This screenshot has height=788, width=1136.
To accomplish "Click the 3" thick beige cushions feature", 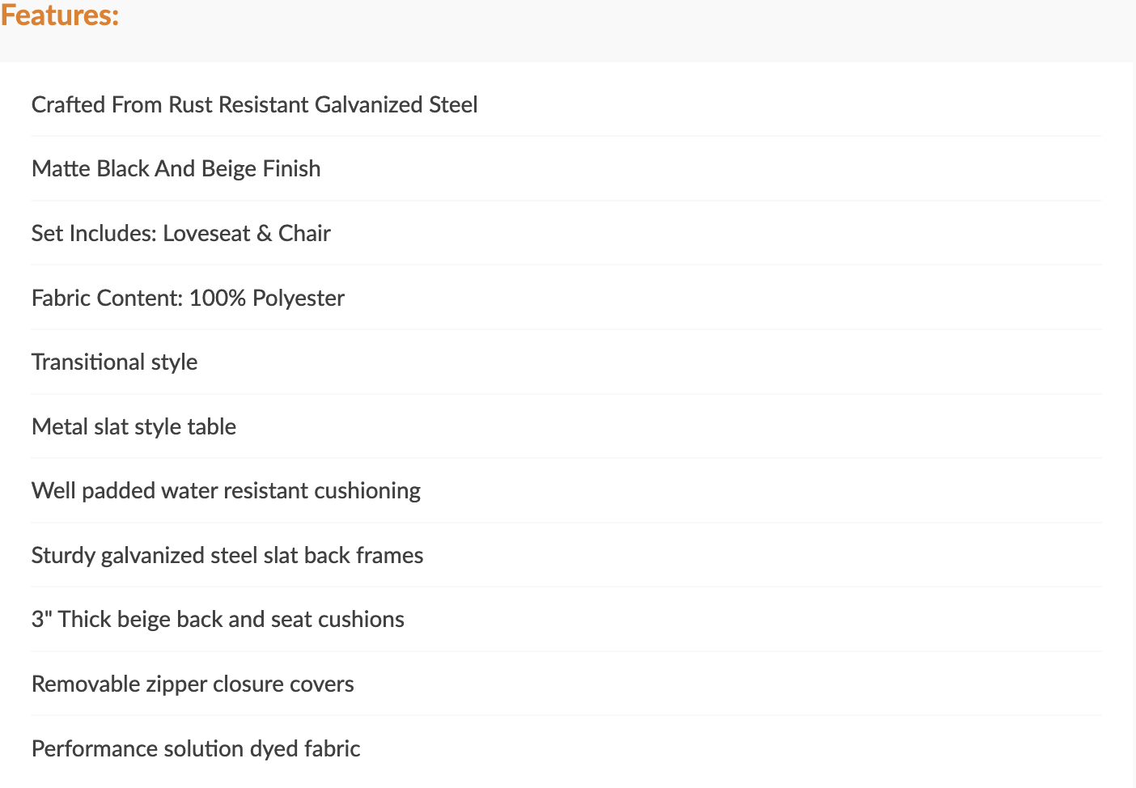I will [x=218, y=619].
